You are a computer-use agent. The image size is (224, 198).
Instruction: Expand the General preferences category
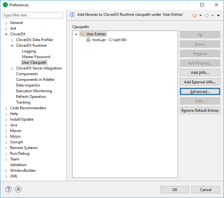tap(6, 23)
